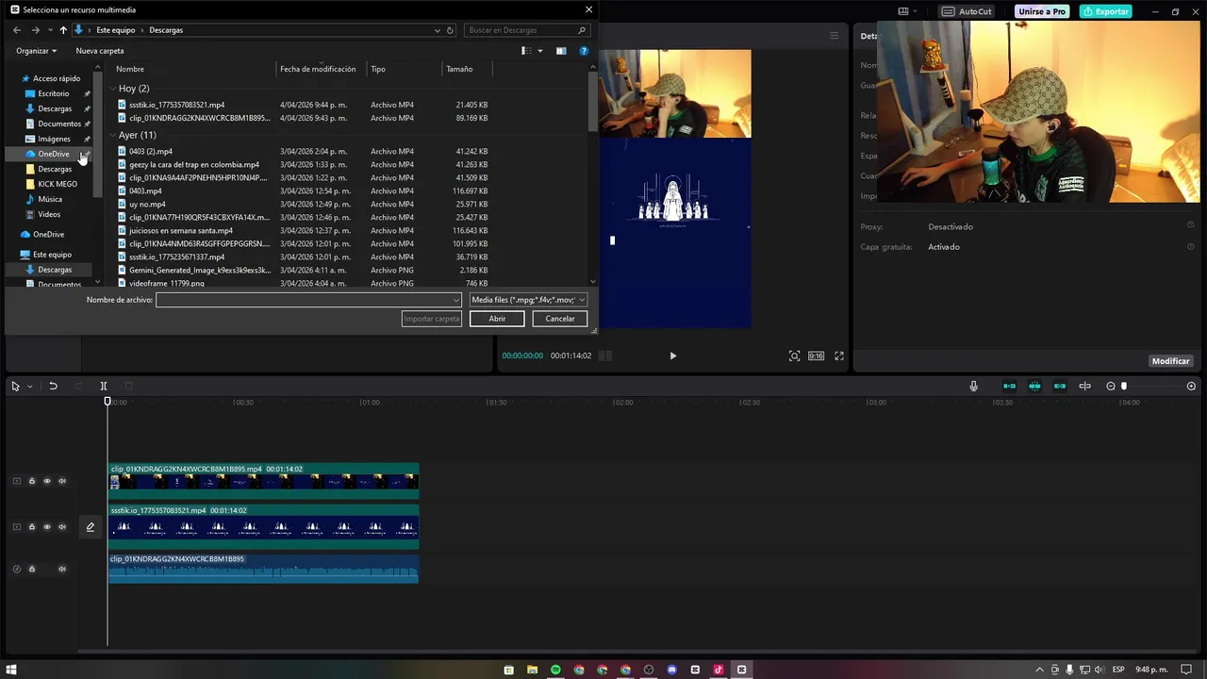
Task: Open the dialog help icon
Action: pos(584,51)
